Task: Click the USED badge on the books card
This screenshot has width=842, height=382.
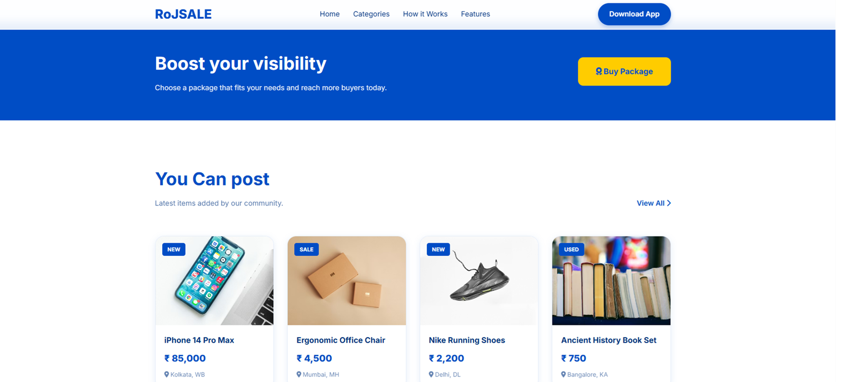Action: point(571,249)
